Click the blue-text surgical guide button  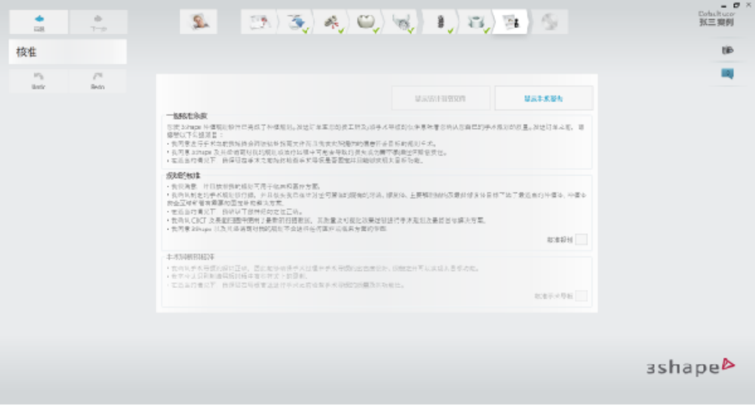pos(543,98)
